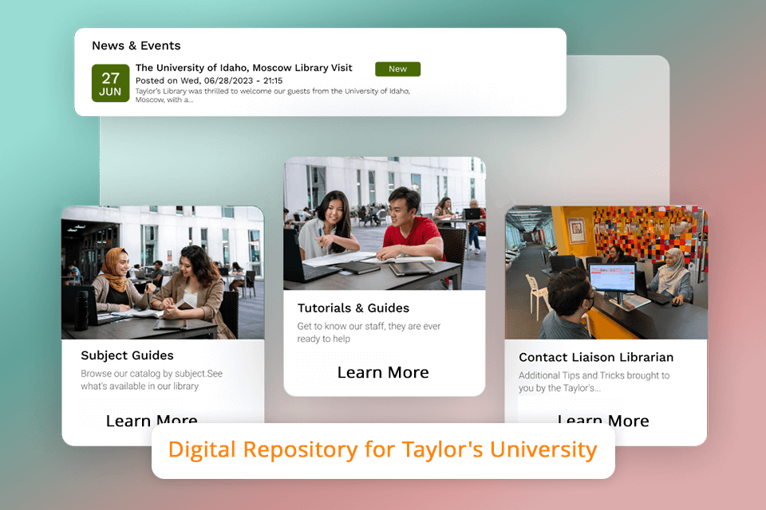Click the Get to know our staff description
This screenshot has width=766, height=510.
point(369,332)
